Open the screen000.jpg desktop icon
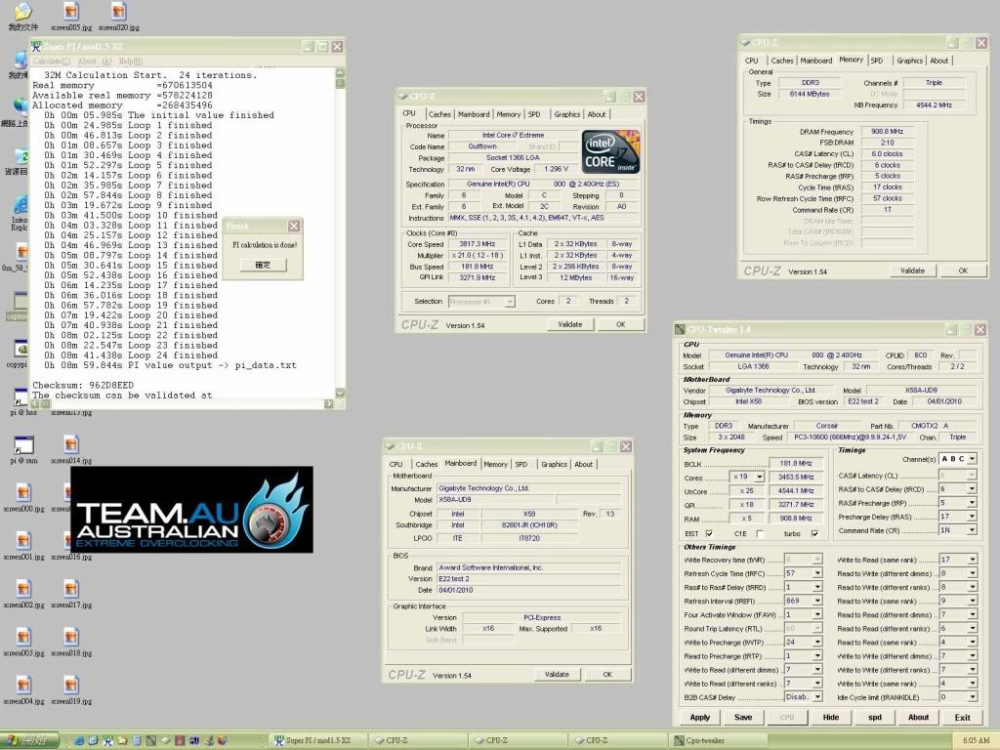This screenshot has width=1000, height=750. 23,497
